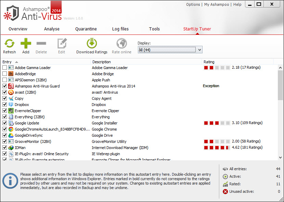Click the Rate online globe icon
This screenshot has height=202, width=284.
[x=121, y=43]
